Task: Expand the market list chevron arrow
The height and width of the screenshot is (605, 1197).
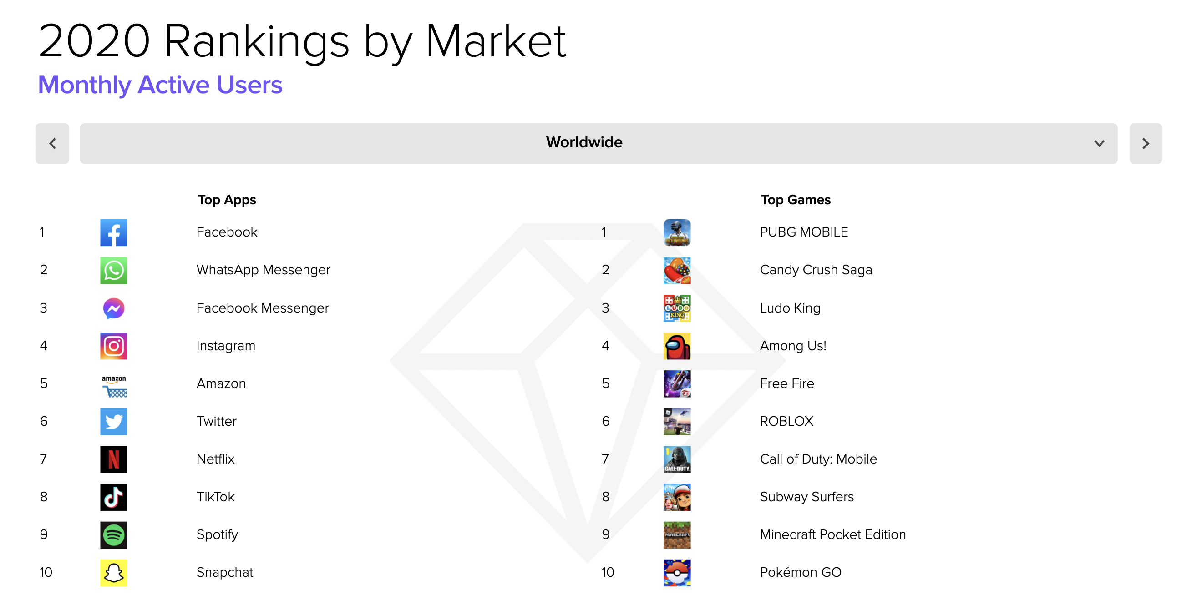Action: [x=1099, y=143]
